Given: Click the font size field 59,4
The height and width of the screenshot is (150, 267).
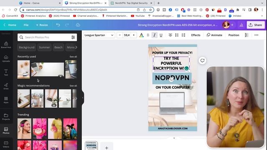Looking at the screenshot, I should pos(127,35).
